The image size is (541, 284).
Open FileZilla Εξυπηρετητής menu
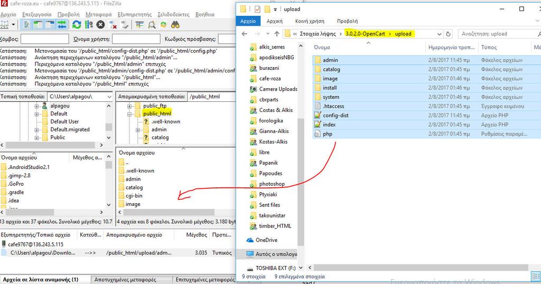point(135,14)
